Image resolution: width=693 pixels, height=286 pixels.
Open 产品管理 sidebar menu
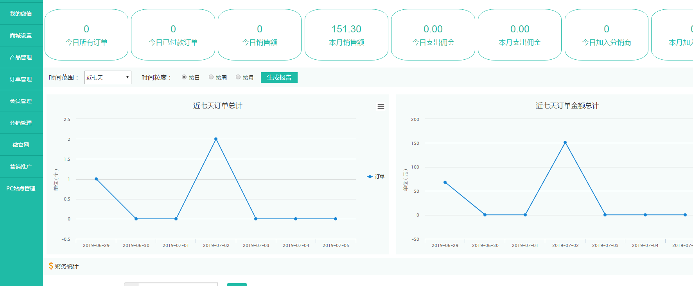click(x=21, y=57)
